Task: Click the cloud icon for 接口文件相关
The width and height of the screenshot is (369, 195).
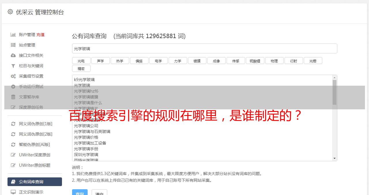Action: tap(13, 55)
